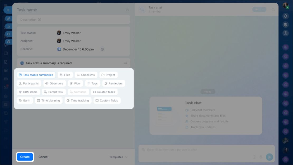Add Custom fields to the task
Screen dimensions: 293x165
point(107,101)
